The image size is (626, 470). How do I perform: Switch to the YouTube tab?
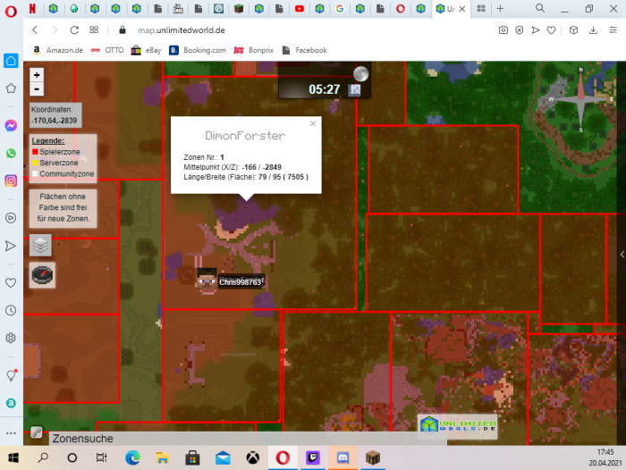pyautogui.click(x=300, y=8)
